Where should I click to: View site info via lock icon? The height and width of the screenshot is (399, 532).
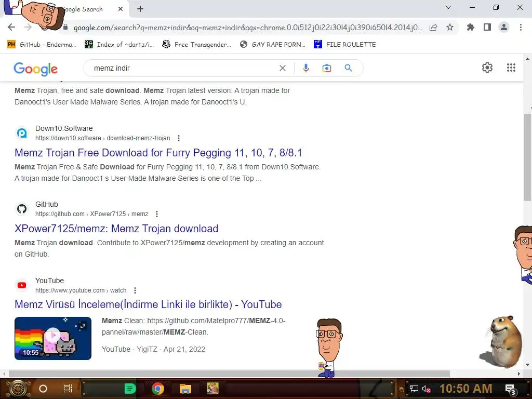pos(65,27)
